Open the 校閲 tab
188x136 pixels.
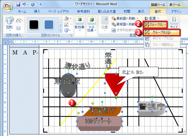point(127,12)
